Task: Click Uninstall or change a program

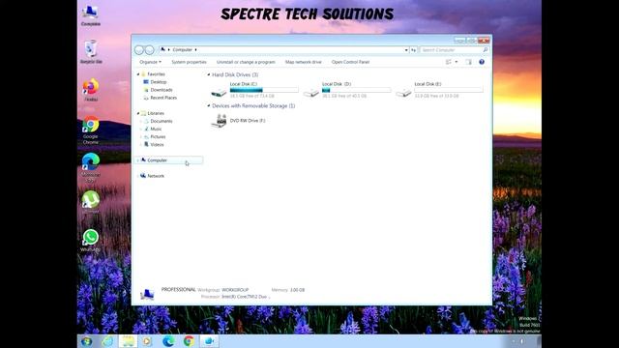Action: pos(246,62)
